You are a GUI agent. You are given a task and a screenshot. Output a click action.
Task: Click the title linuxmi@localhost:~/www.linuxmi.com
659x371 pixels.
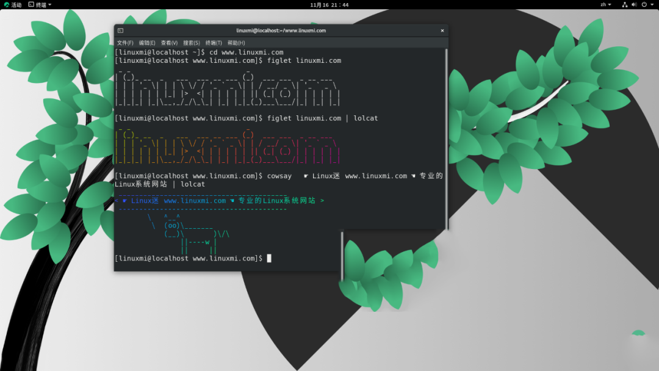click(281, 31)
